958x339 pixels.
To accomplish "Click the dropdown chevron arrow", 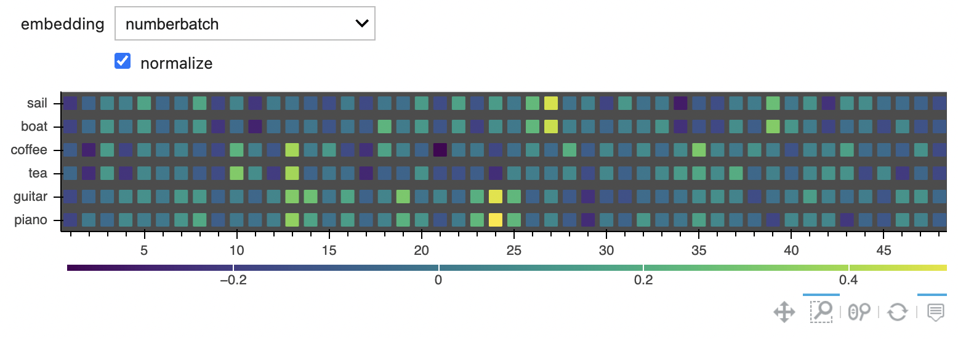I will coord(362,24).
